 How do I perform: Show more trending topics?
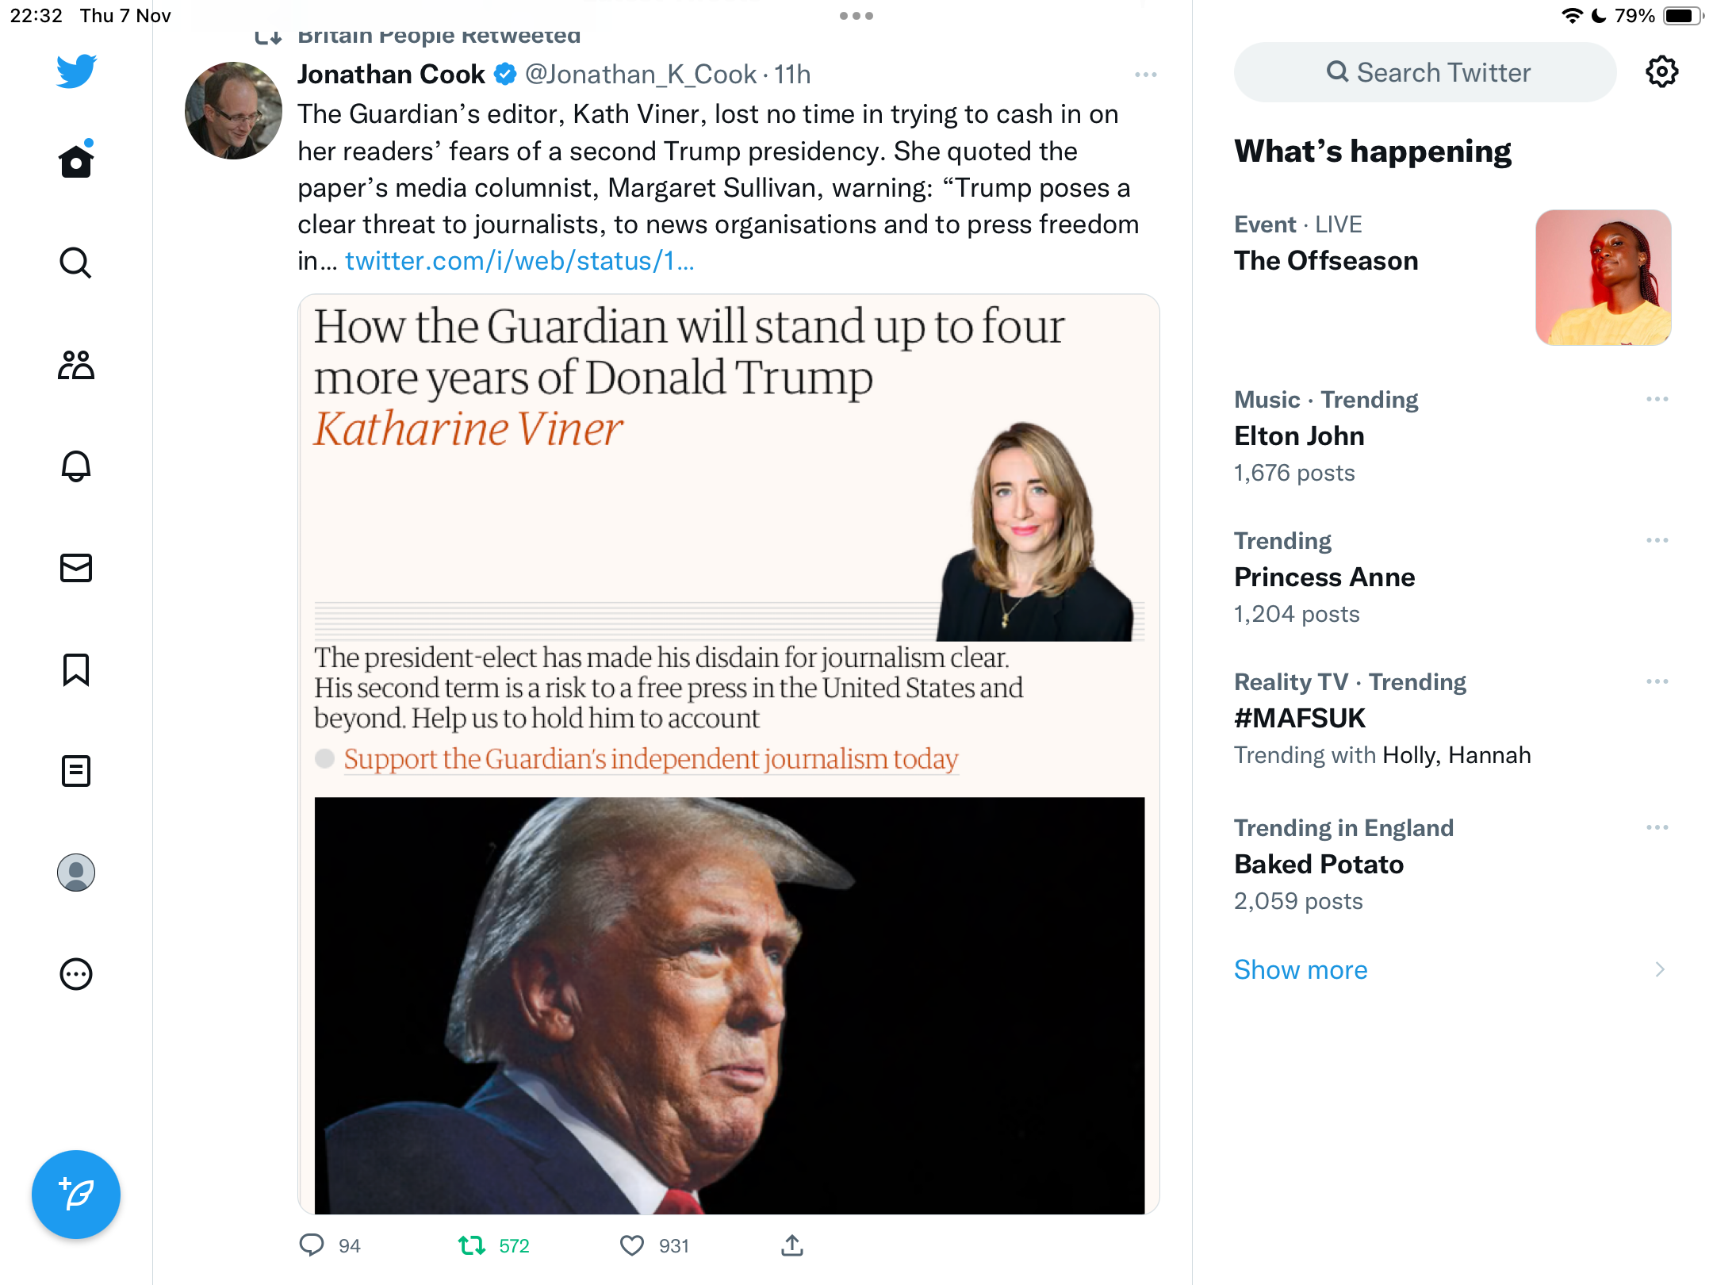pyautogui.click(x=1301, y=969)
